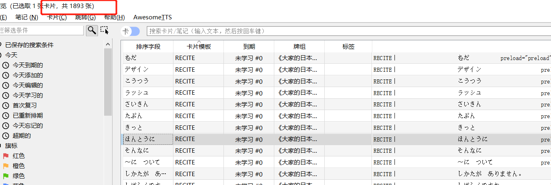This screenshot has width=551, height=185.
Task: Click the 《大家的日本… deck cell in ほんとうに row
Action: (299, 139)
